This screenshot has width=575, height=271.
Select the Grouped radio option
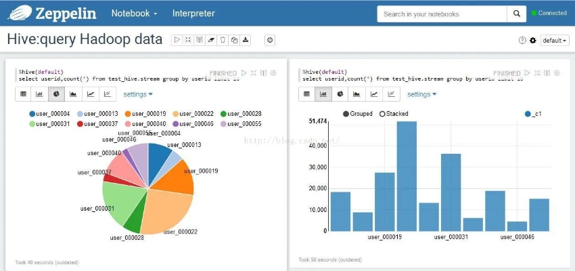pyautogui.click(x=346, y=114)
